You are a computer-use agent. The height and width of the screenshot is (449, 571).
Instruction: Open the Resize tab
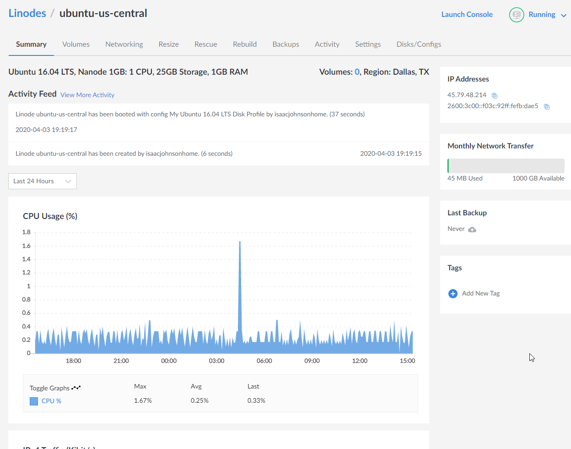point(169,44)
